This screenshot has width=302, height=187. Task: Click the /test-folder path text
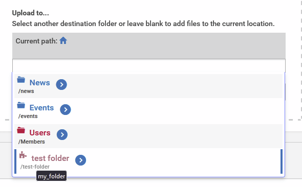tap(35, 167)
